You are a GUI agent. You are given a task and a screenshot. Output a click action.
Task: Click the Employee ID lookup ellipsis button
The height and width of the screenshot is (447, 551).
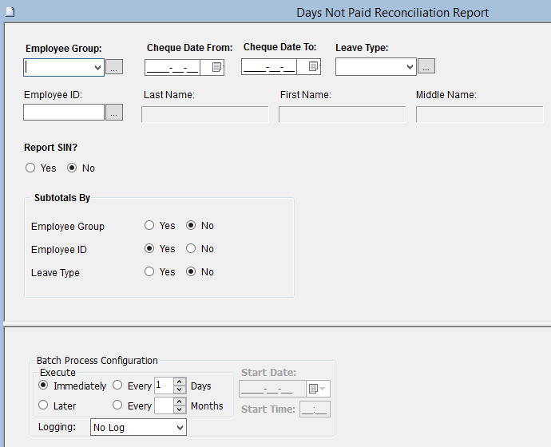click(x=114, y=113)
